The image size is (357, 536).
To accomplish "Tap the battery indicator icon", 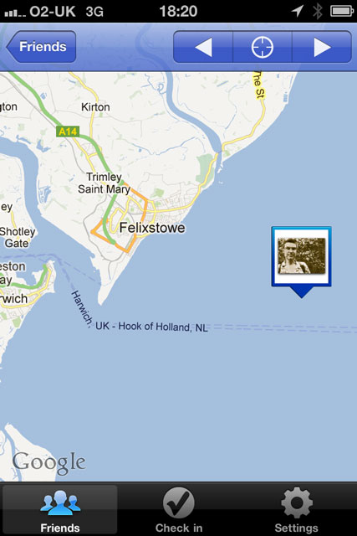I will pyautogui.click(x=342, y=11).
